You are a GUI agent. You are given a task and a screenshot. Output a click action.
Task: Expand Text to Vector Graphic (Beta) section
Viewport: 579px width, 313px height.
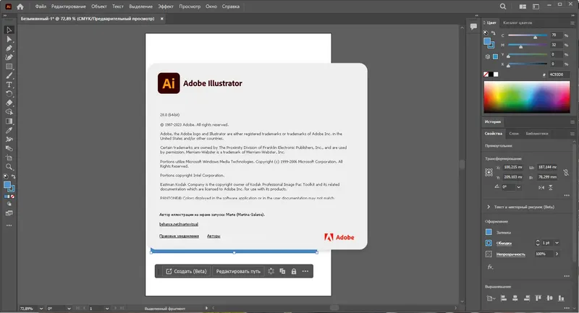(489, 207)
